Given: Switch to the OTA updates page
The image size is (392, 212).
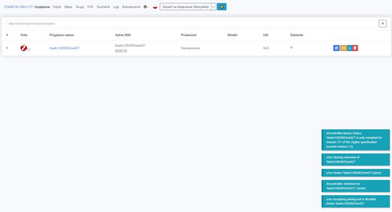Looking at the screenshot, I should (90, 7).
